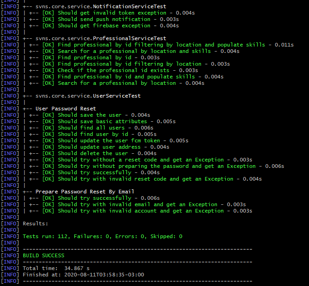Select the green BUILD SUCCESS text

tap(44, 255)
